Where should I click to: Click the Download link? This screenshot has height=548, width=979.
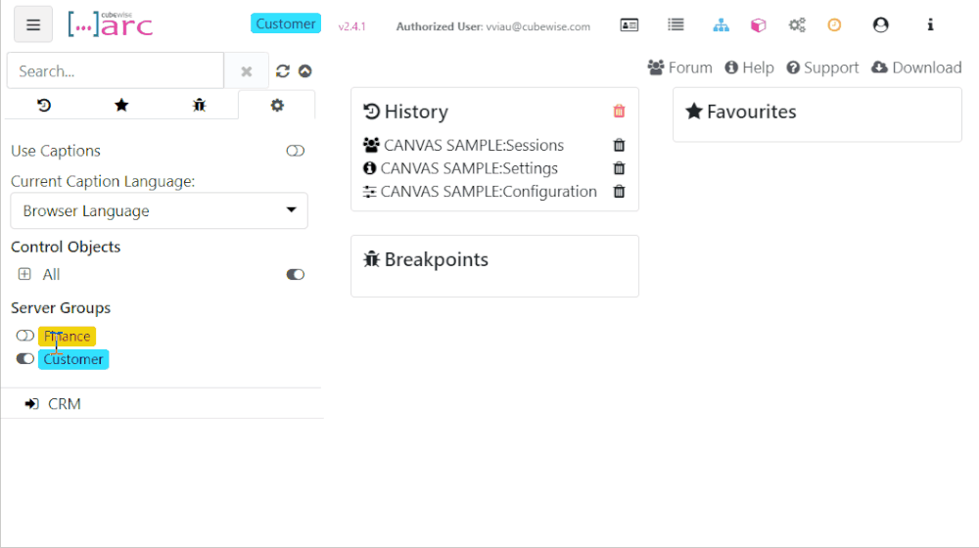(x=915, y=68)
